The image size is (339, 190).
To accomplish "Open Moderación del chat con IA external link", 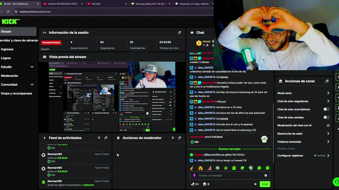I will (328, 125).
